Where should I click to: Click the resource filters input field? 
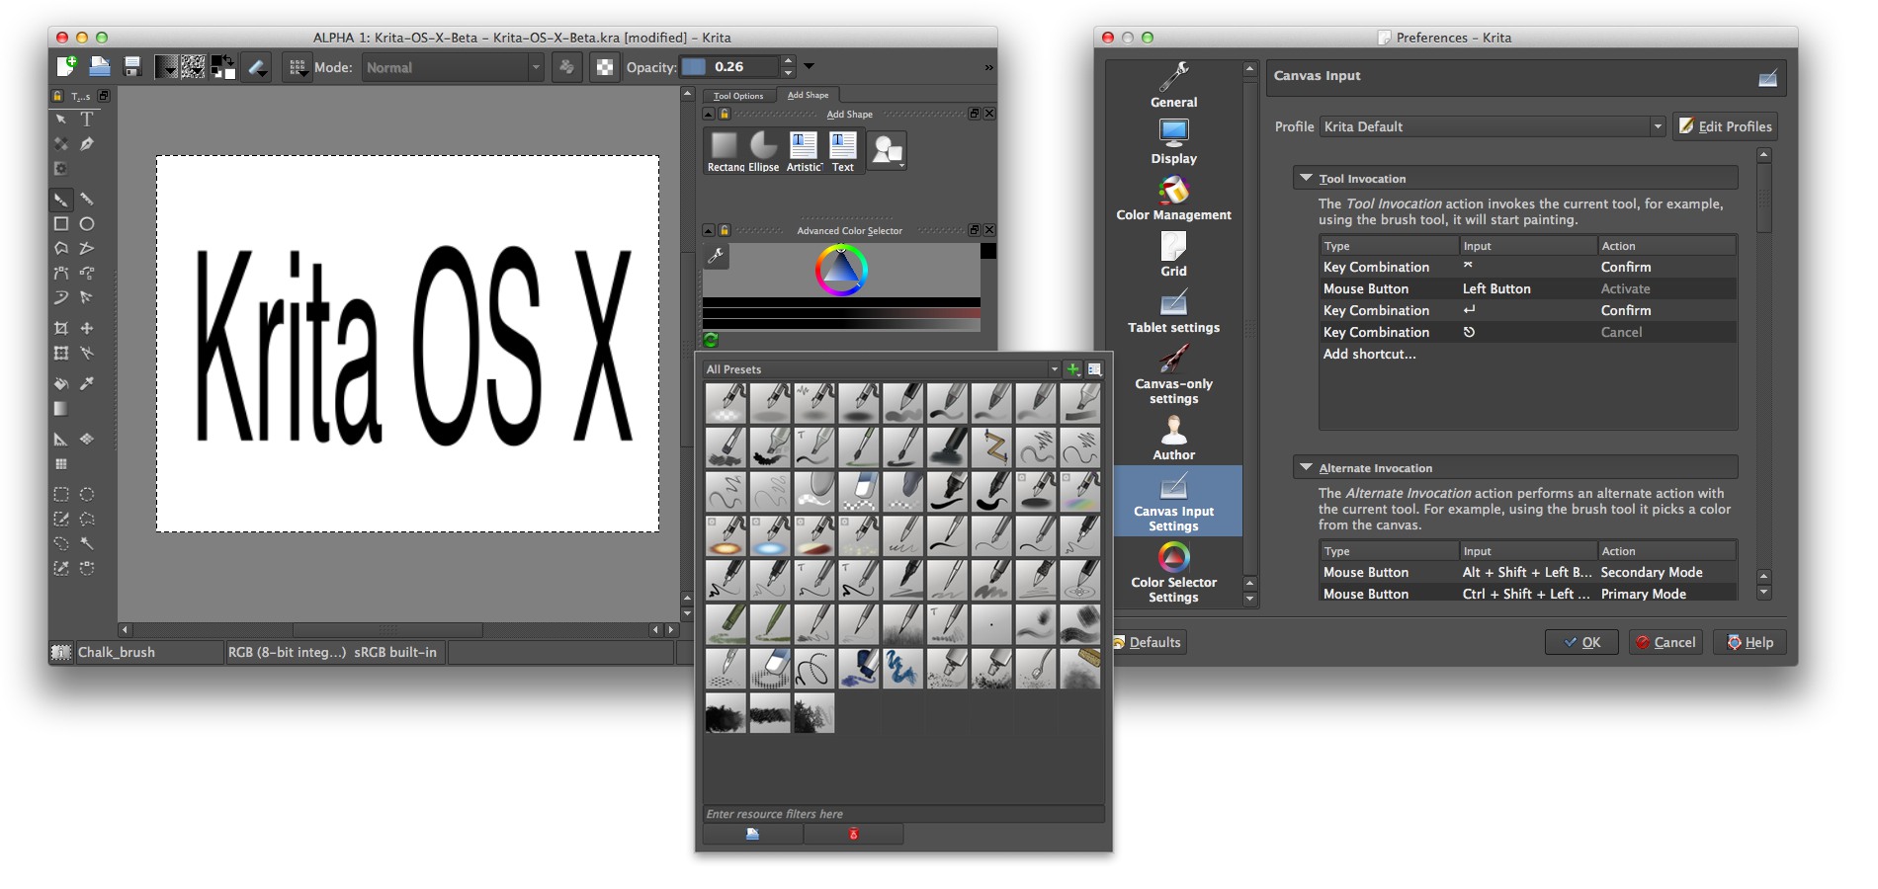(x=902, y=814)
